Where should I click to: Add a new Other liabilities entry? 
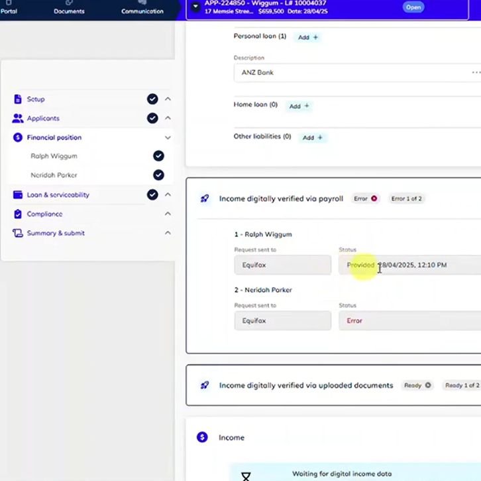312,137
